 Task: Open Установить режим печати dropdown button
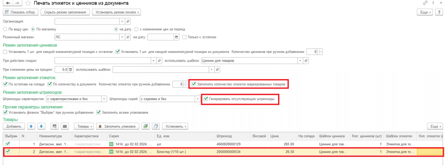117,12
